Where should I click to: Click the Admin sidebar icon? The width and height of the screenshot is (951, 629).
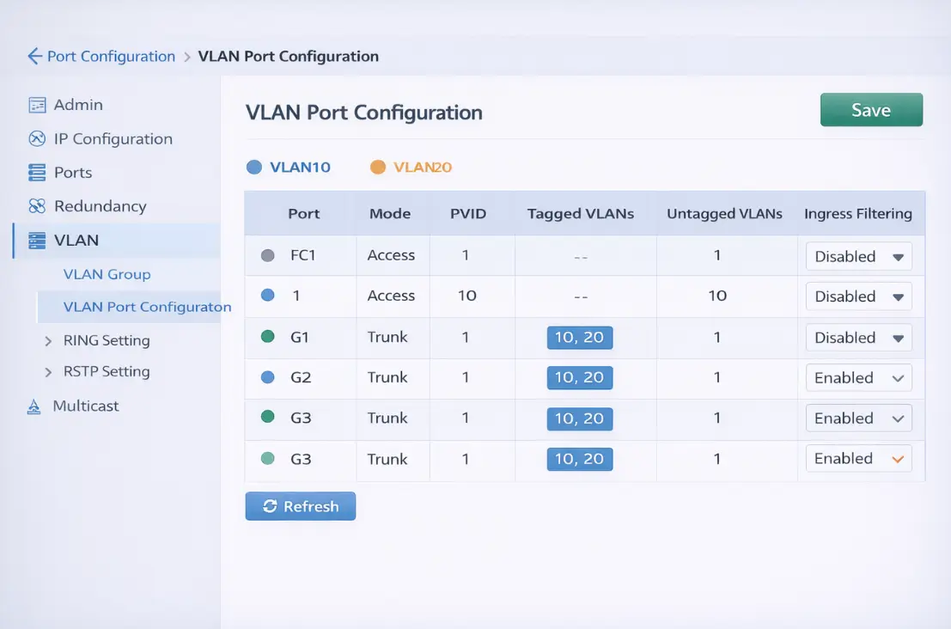[37, 105]
